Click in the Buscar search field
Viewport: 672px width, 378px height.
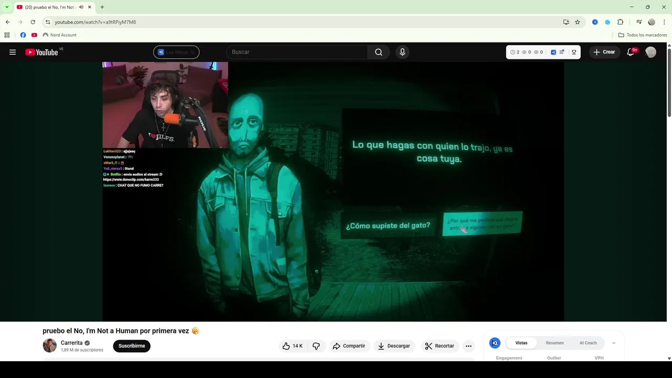297,52
